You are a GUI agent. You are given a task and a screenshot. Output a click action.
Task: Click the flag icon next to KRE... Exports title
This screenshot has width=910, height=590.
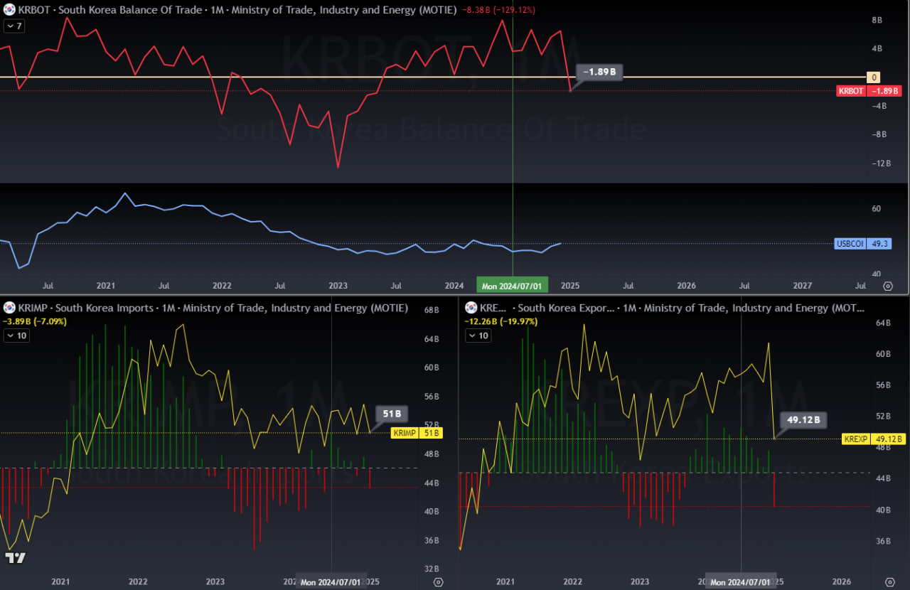tap(471, 308)
